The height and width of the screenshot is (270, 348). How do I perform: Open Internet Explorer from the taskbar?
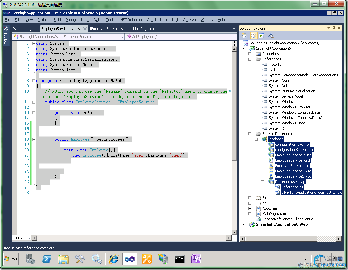[x=113, y=259]
